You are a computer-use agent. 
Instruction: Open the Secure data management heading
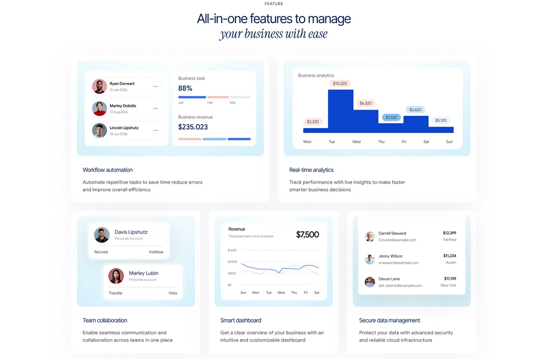coord(390,320)
